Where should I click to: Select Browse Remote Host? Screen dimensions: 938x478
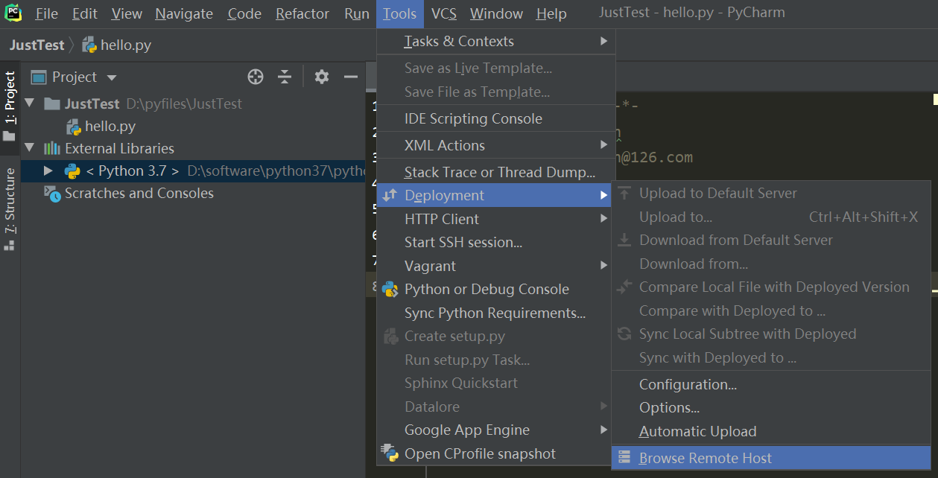tap(772, 458)
